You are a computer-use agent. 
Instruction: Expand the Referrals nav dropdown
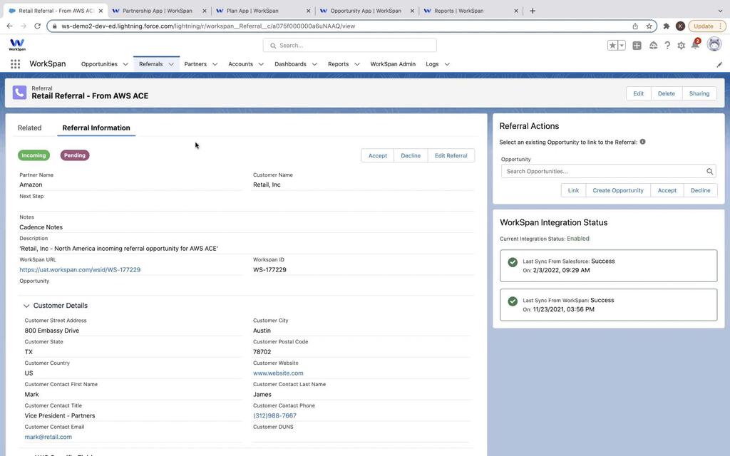point(171,64)
